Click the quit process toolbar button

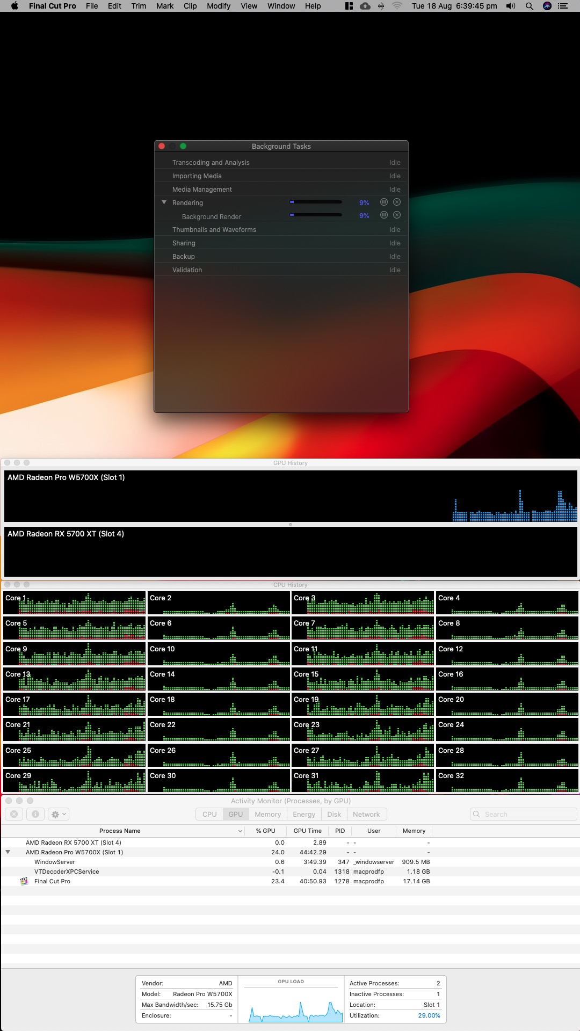pos(14,814)
